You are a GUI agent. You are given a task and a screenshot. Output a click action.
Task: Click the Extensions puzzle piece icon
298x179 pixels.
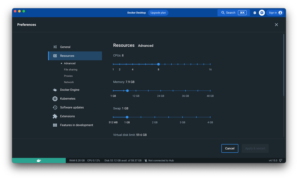pos(55,116)
